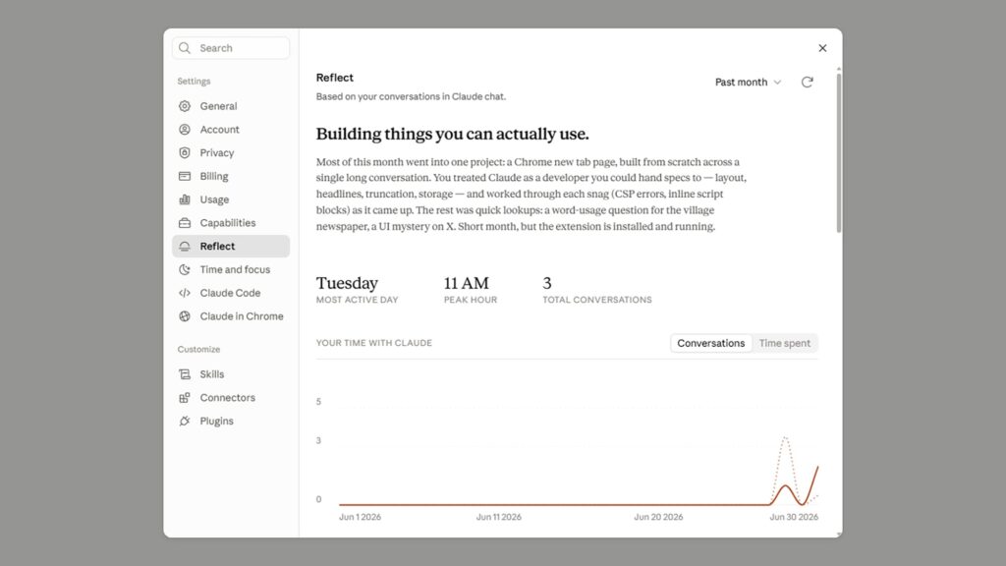
Task: Click the Time and focus moon icon
Action: tap(185, 269)
